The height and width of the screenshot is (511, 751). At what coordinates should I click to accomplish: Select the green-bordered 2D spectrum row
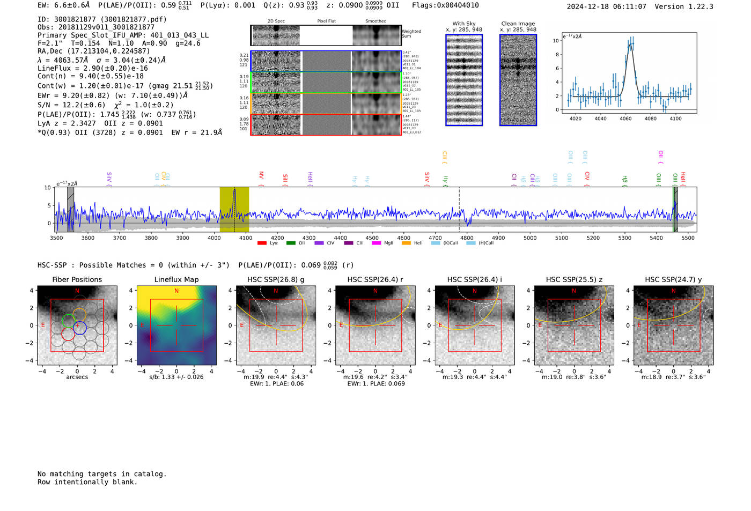click(x=326, y=82)
